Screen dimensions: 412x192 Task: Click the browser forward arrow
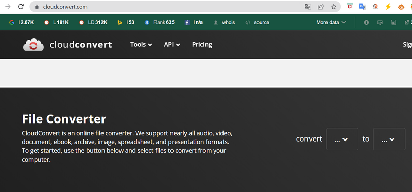point(8,7)
